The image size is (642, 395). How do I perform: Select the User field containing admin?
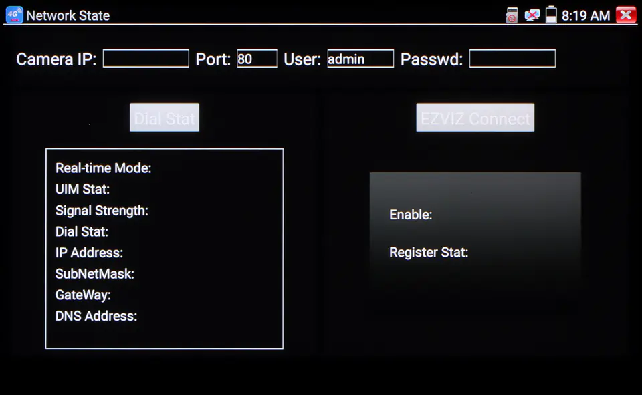pyautogui.click(x=360, y=59)
